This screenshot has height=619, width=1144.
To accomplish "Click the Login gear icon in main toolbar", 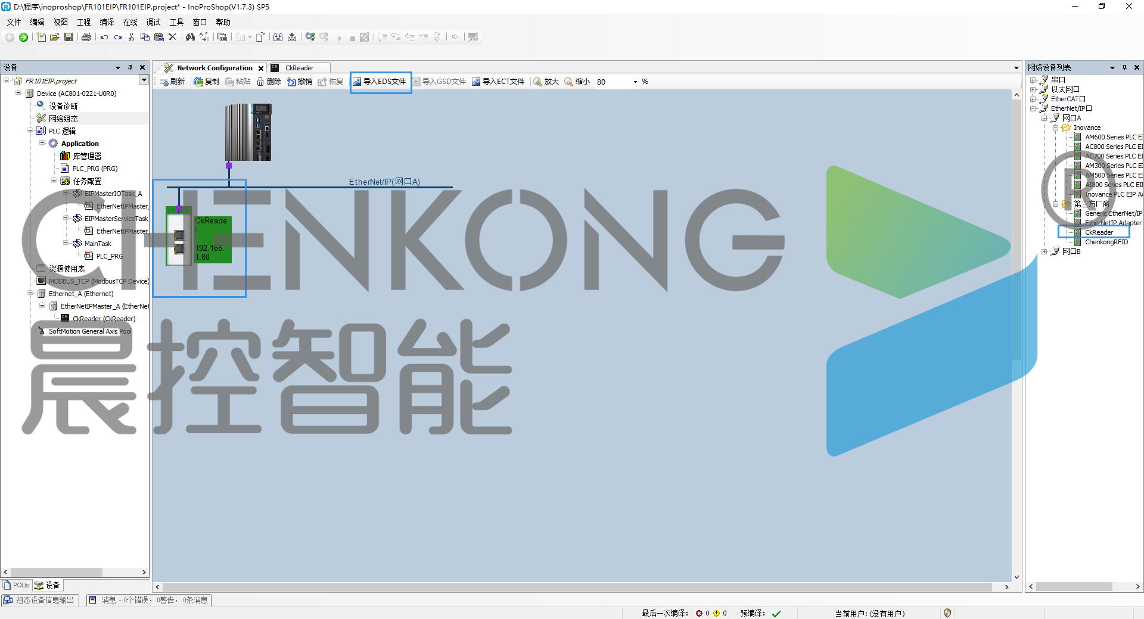I will pyautogui.click(x=310, y=37).
